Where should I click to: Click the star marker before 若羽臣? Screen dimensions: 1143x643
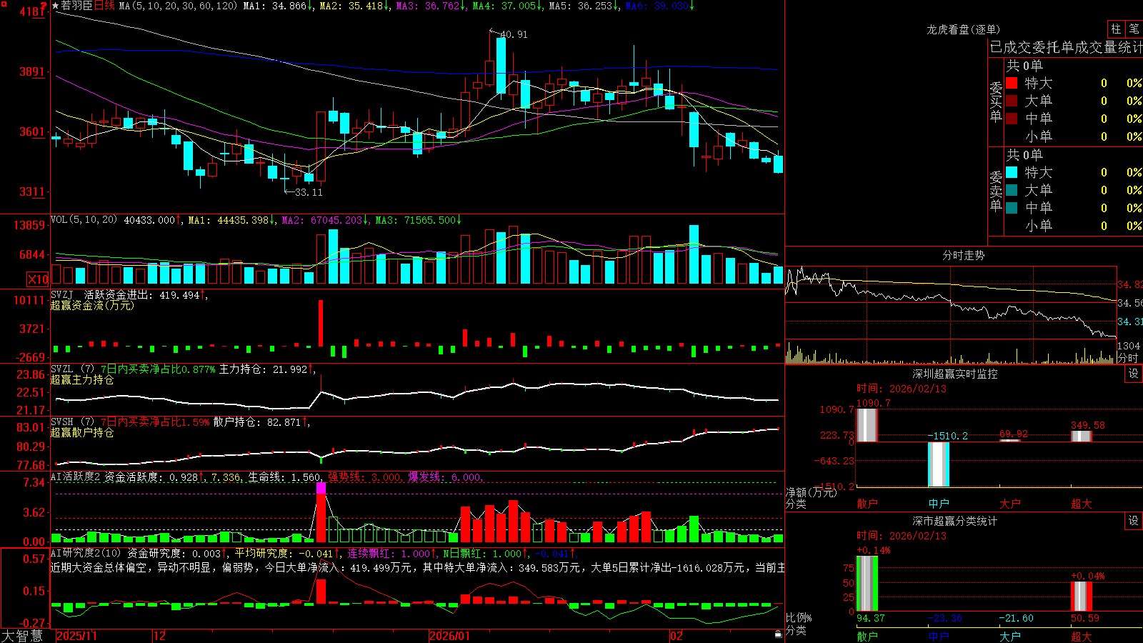tap(56, 6)
